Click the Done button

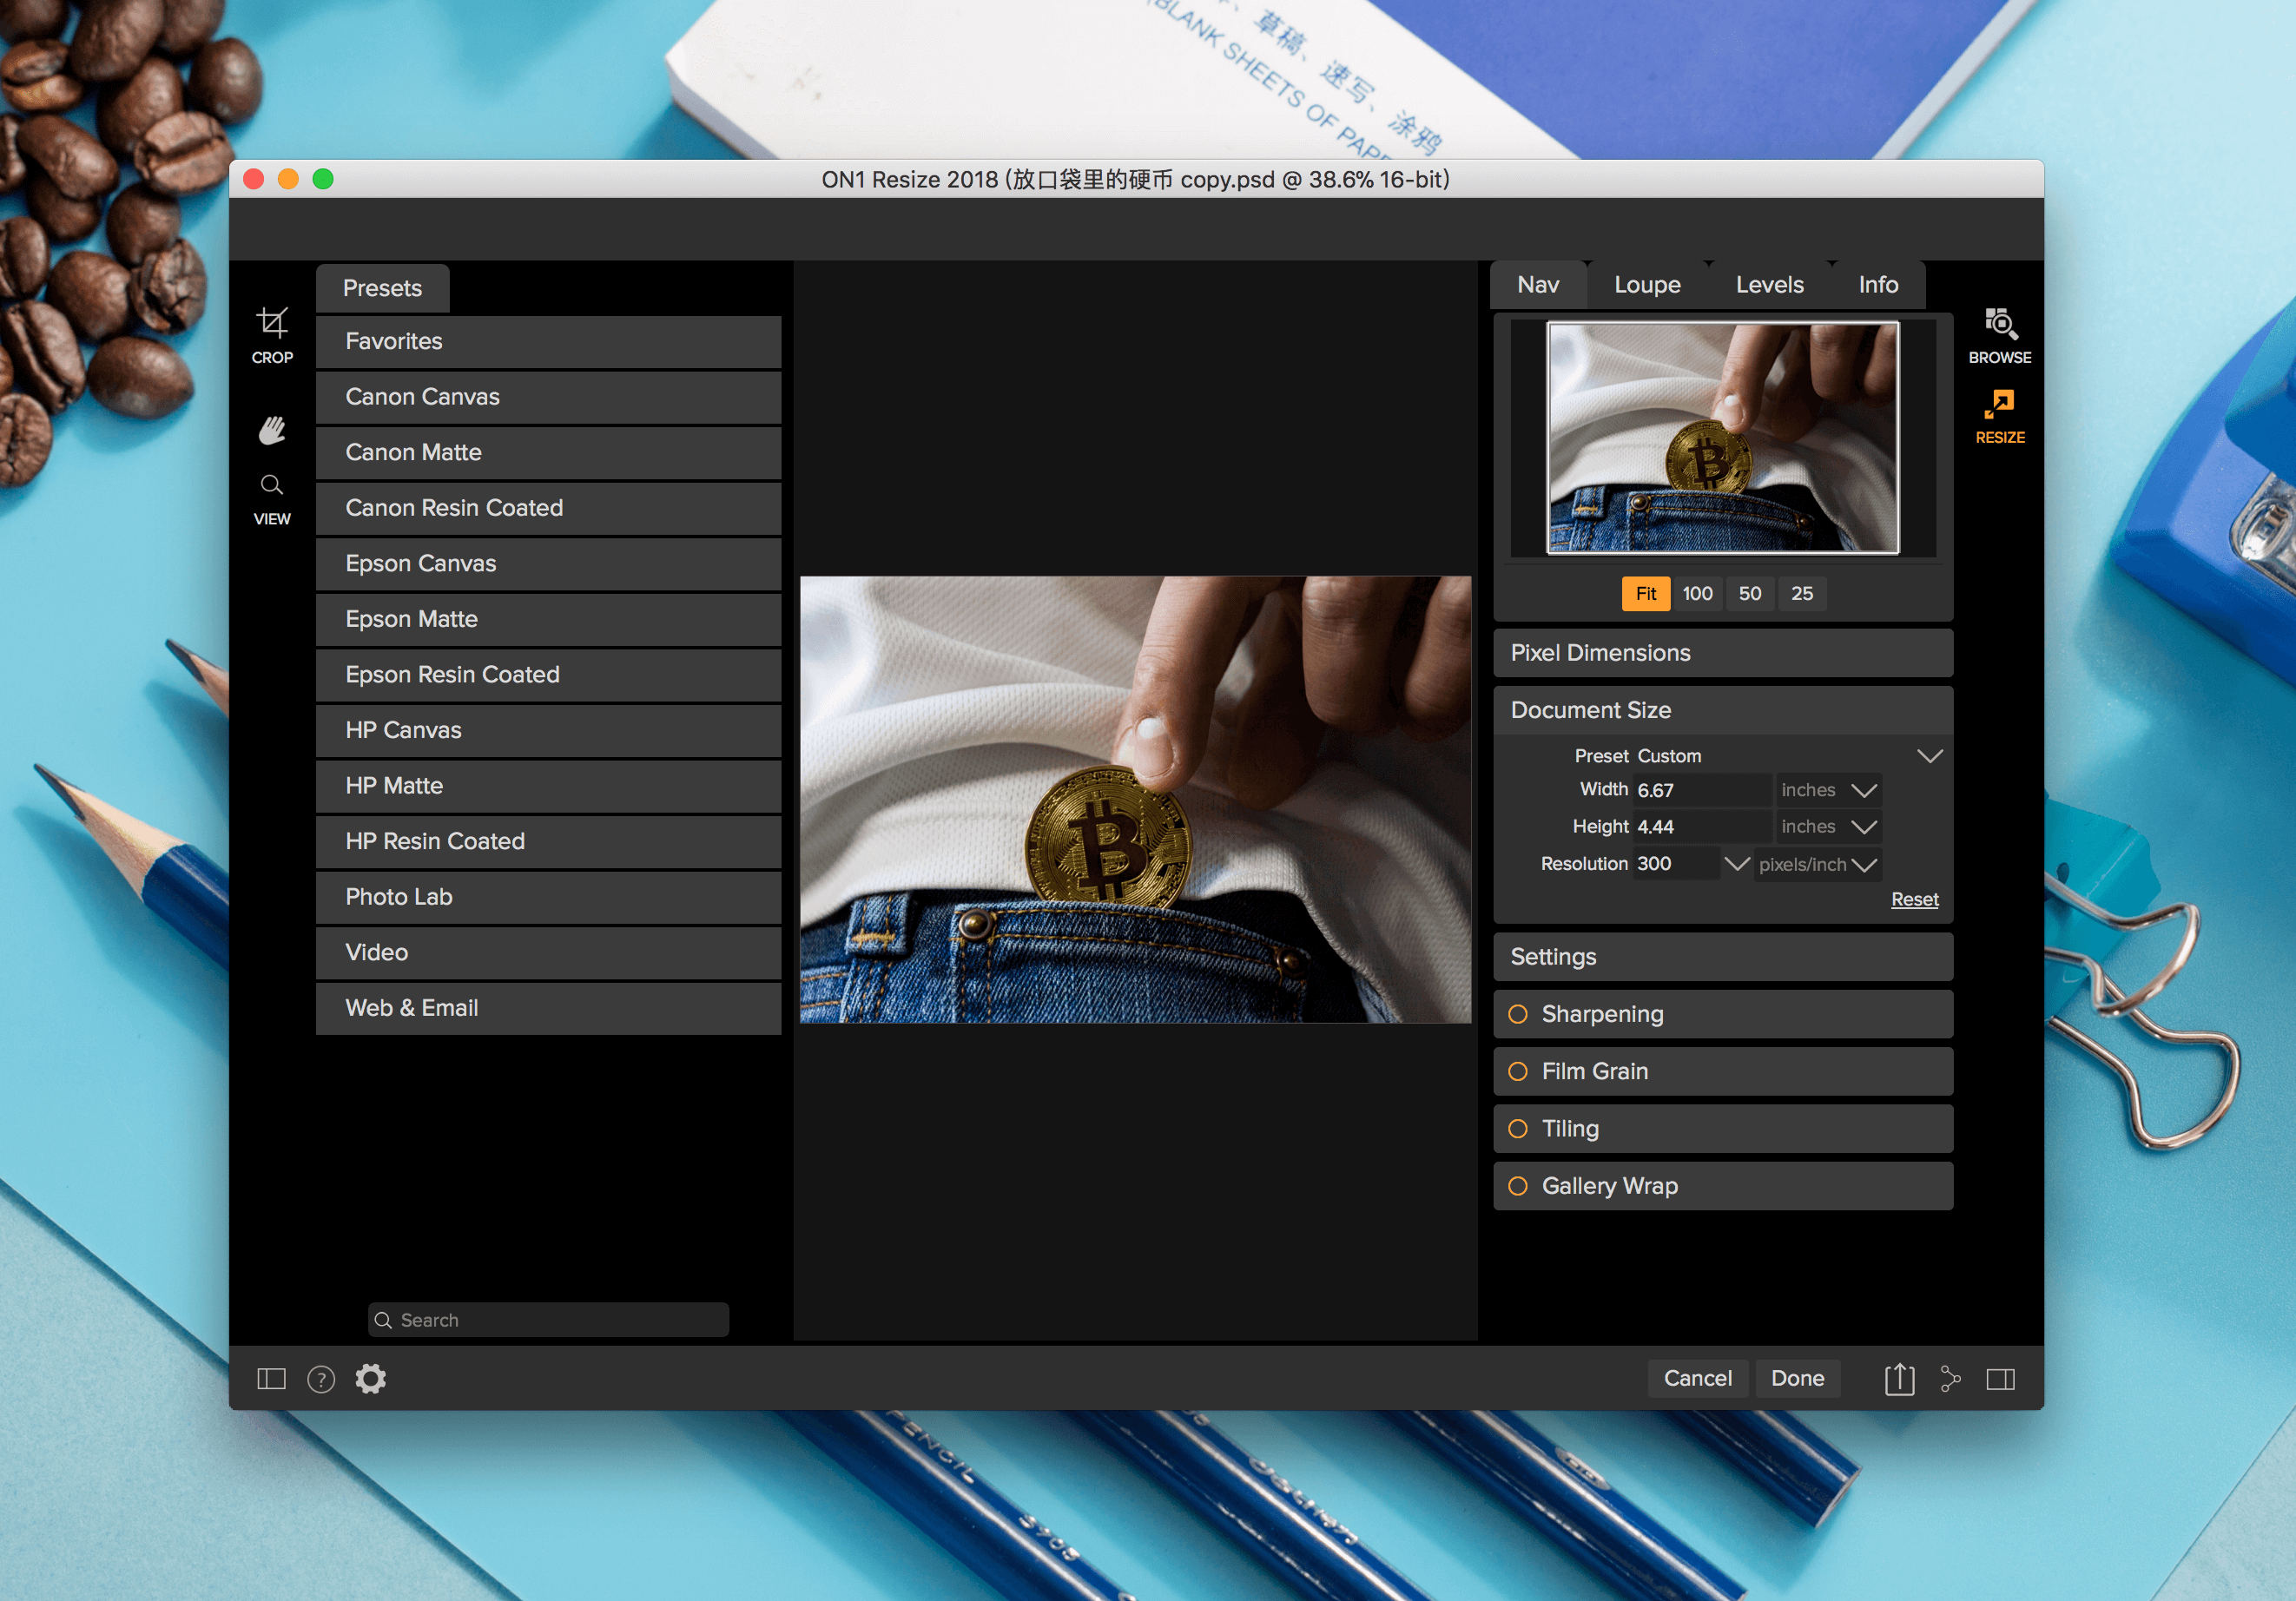pyautogui.click(x=1797, y=1378)
